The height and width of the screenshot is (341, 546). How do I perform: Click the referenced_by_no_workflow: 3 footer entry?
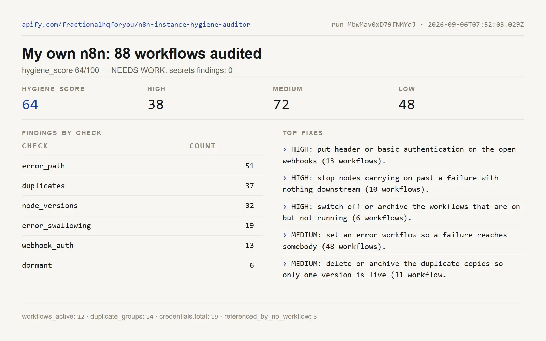(270, 317)
